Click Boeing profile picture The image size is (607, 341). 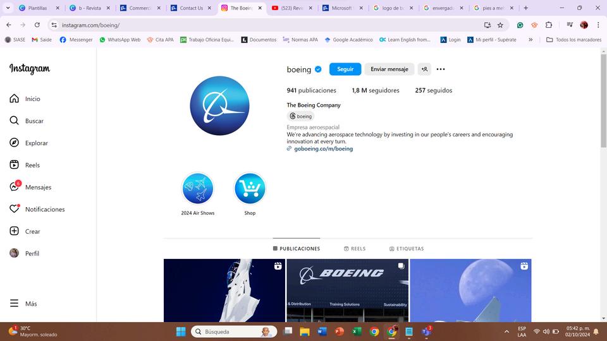(219, 105)
